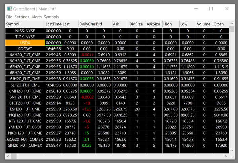Select the highlighted USDX symbol cell
The image size is (238, 163).
click(x=25, y=43)
